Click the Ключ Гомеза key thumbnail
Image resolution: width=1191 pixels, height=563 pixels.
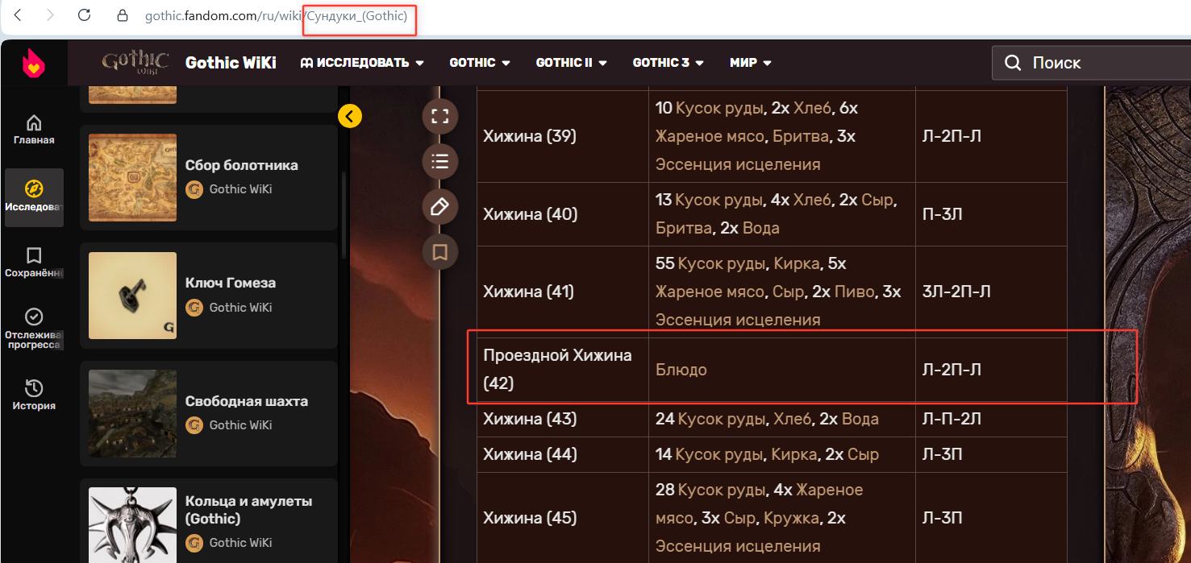(132, 296)
